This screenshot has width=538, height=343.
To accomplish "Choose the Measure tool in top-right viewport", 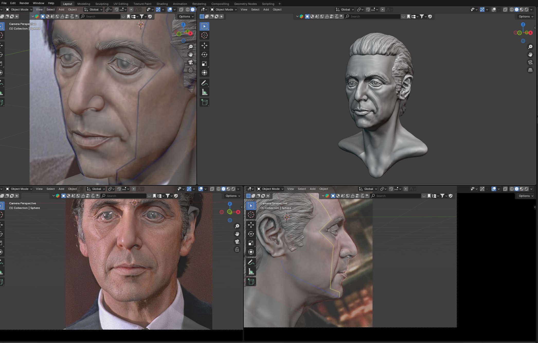I will pos(204,92).
